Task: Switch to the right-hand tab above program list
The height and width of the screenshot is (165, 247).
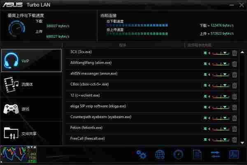Action: click(x=200, y=45)
